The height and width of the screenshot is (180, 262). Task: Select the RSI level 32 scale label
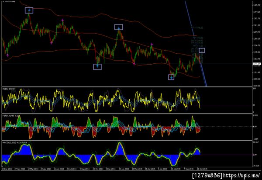pyautogui.click(x=254, y=105)
